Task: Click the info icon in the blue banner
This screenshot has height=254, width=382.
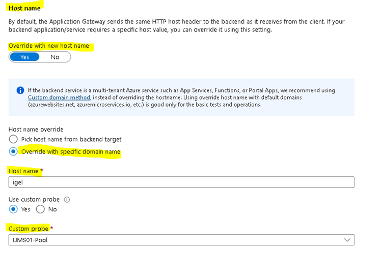Action: click(x=20, y=90)
